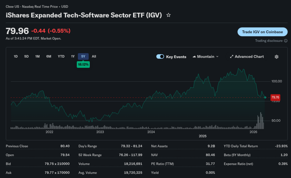Viewport: 291px width, 178px height.
Task: Open the Advanced Chart link
Action: (249, 57)
